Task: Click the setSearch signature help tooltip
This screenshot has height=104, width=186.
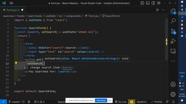Action: 86,59
